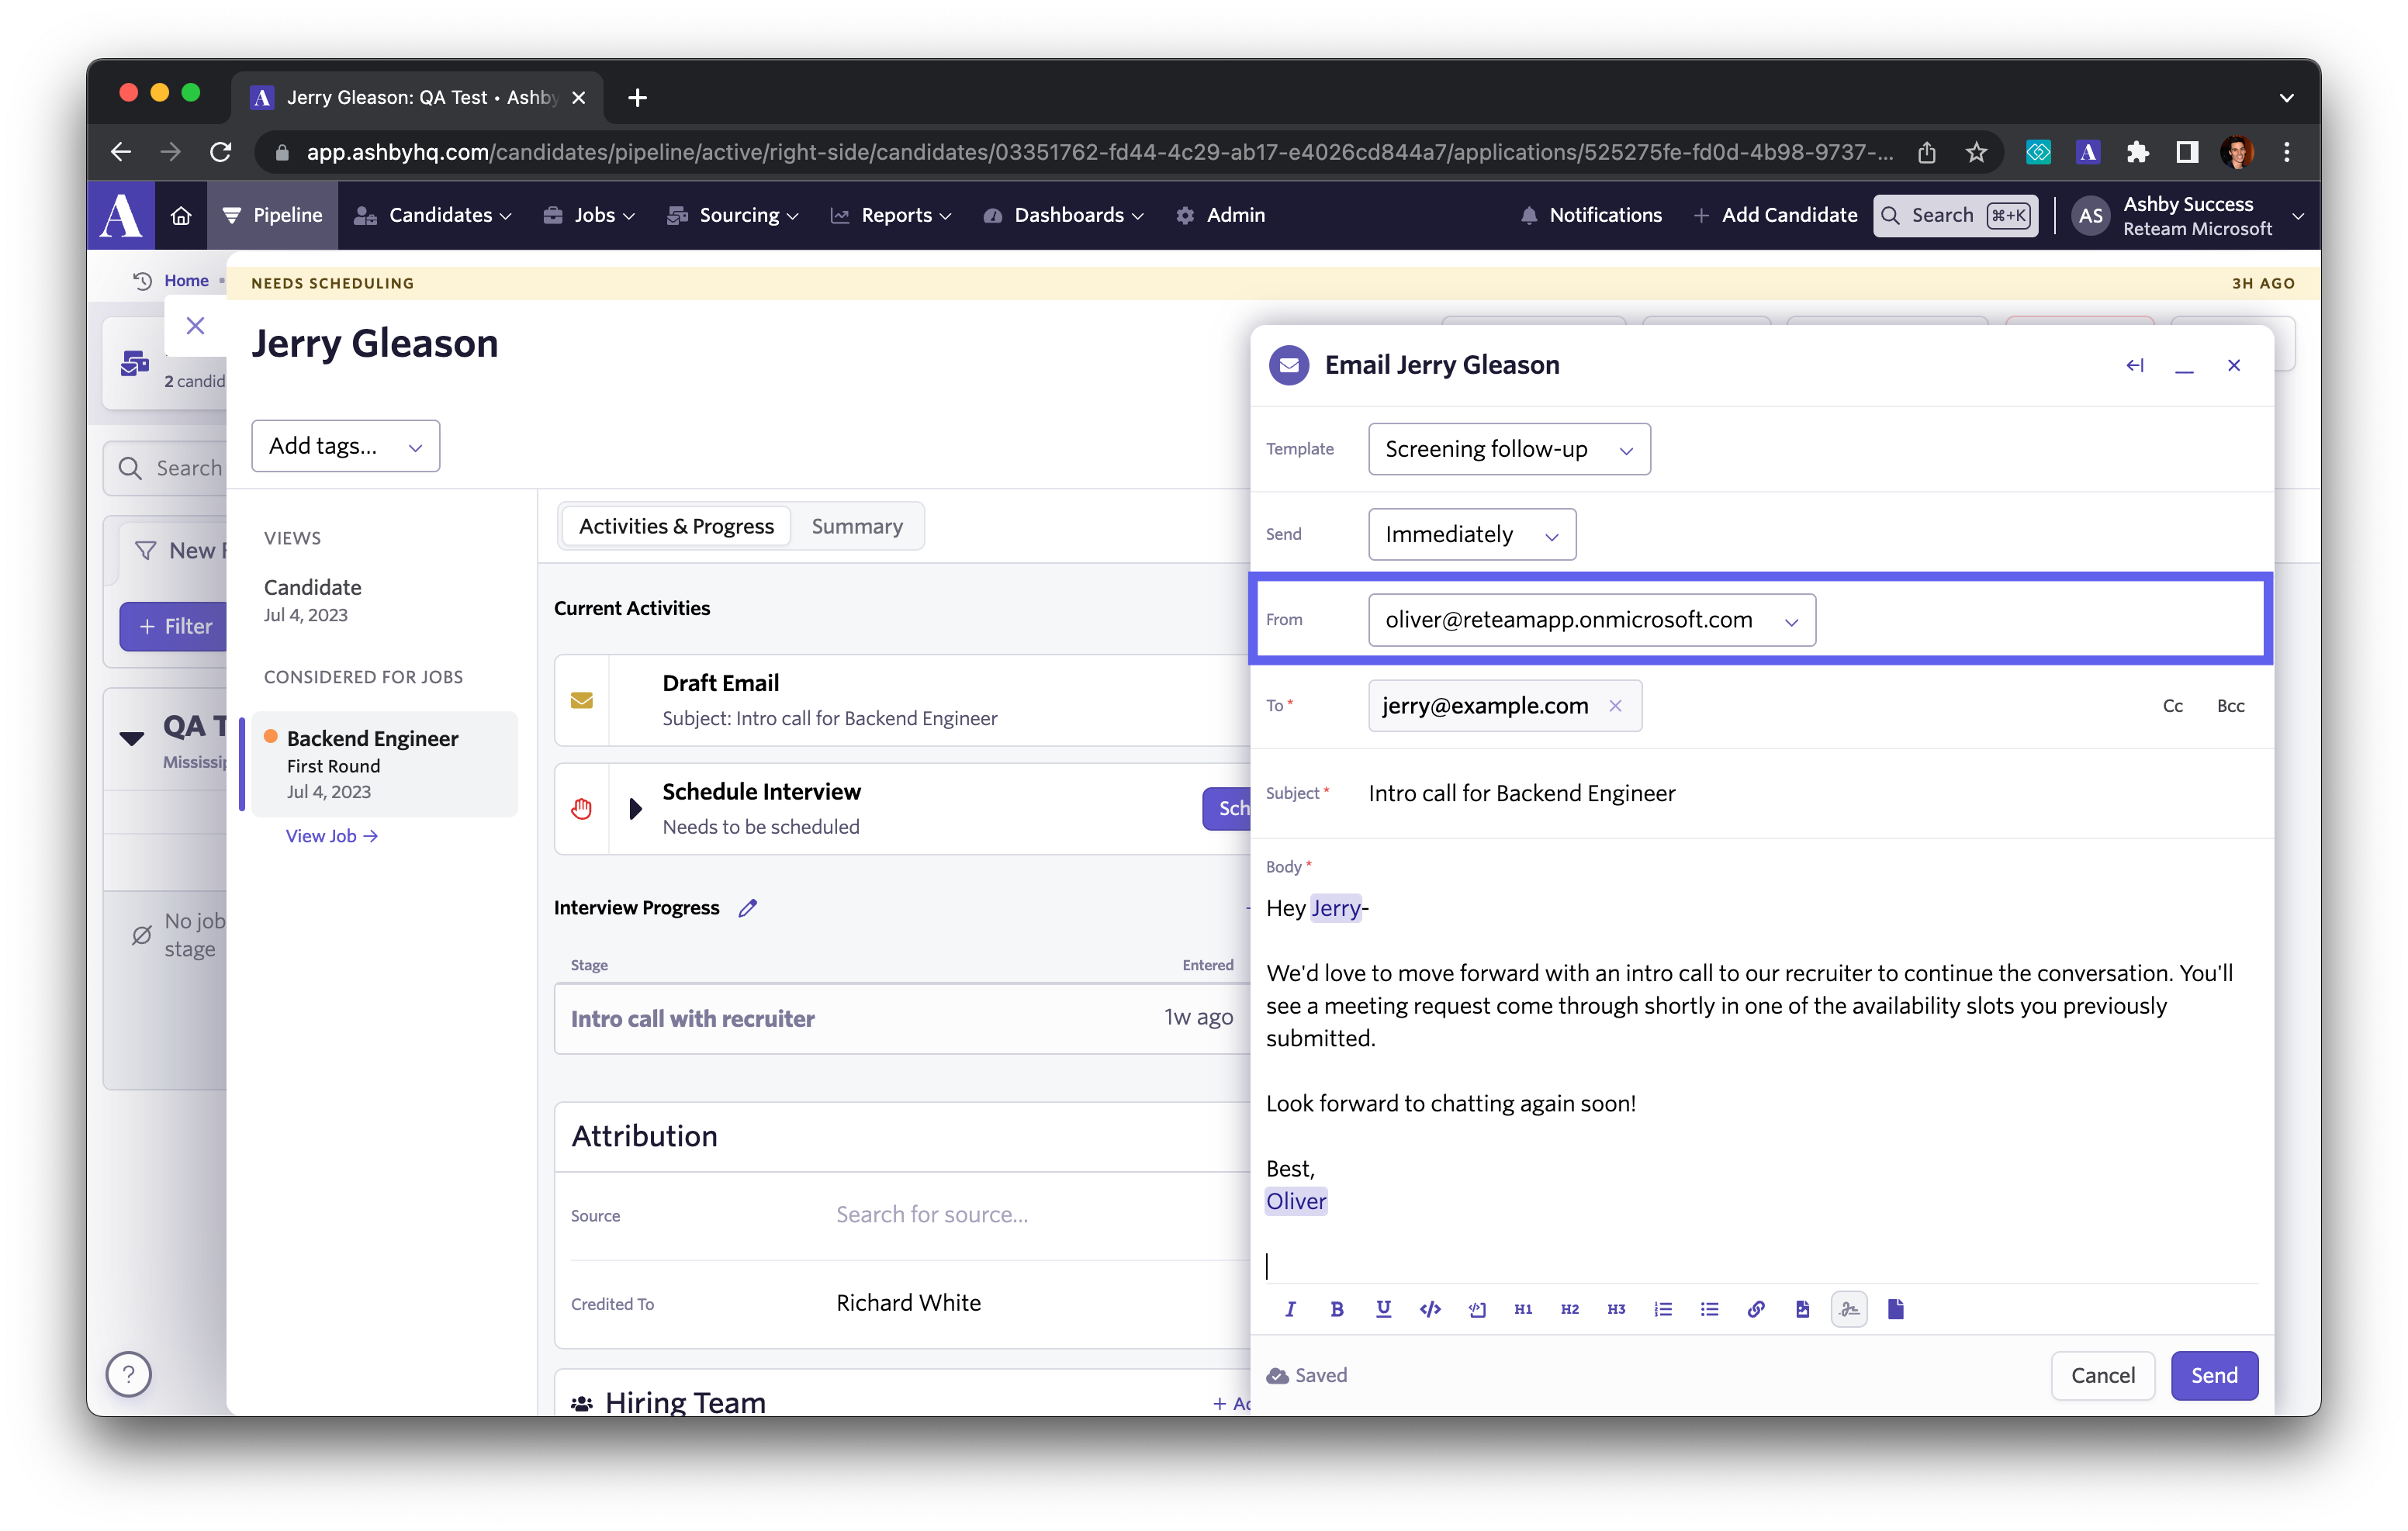Image resolution: width=2408 pixels, height=1531 pixels.
Task: Switch to the Activities & Progress tab
Action: coord(676,526)
